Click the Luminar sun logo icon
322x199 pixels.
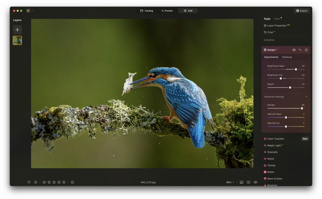click(x=28, y=11)
